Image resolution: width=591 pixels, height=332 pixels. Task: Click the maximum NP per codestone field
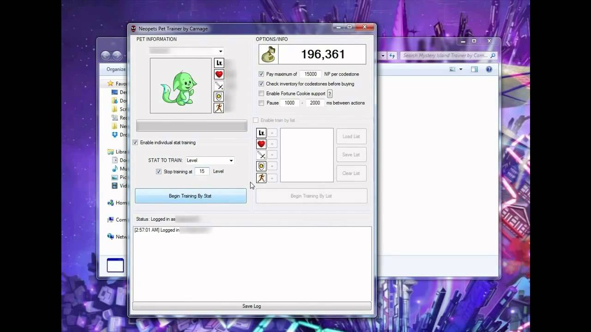pos(311,74)
